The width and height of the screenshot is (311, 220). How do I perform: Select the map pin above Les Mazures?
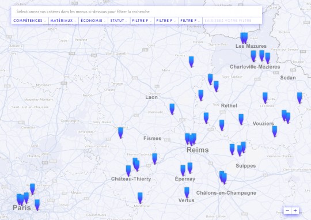pyautogui.click(x=244, y=38)
